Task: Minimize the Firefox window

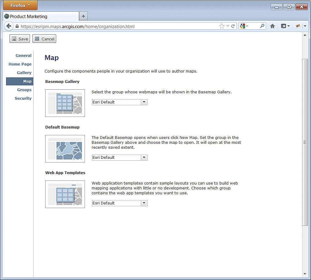Action: tap(276, 7)
